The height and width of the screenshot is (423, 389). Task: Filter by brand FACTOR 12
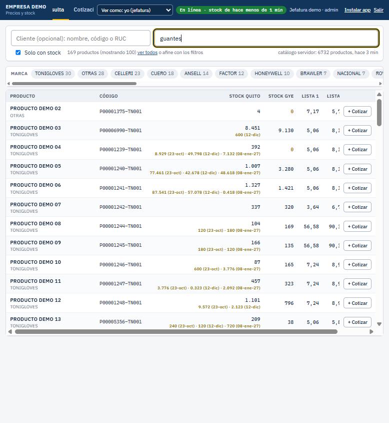tap(231, 74)
